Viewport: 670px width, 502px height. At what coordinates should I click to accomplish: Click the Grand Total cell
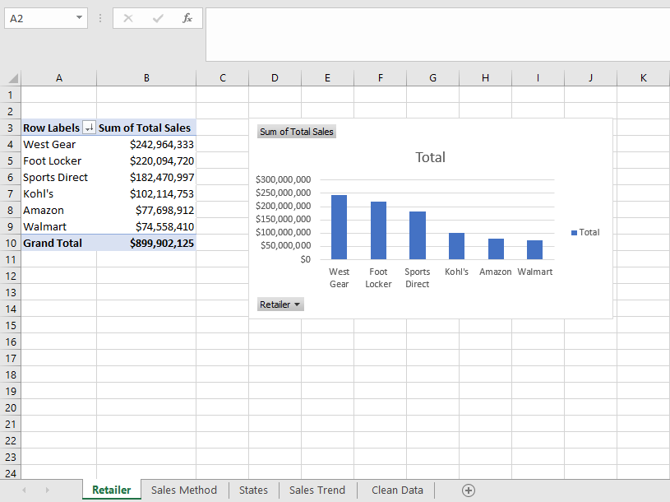[x=58, y=243]
